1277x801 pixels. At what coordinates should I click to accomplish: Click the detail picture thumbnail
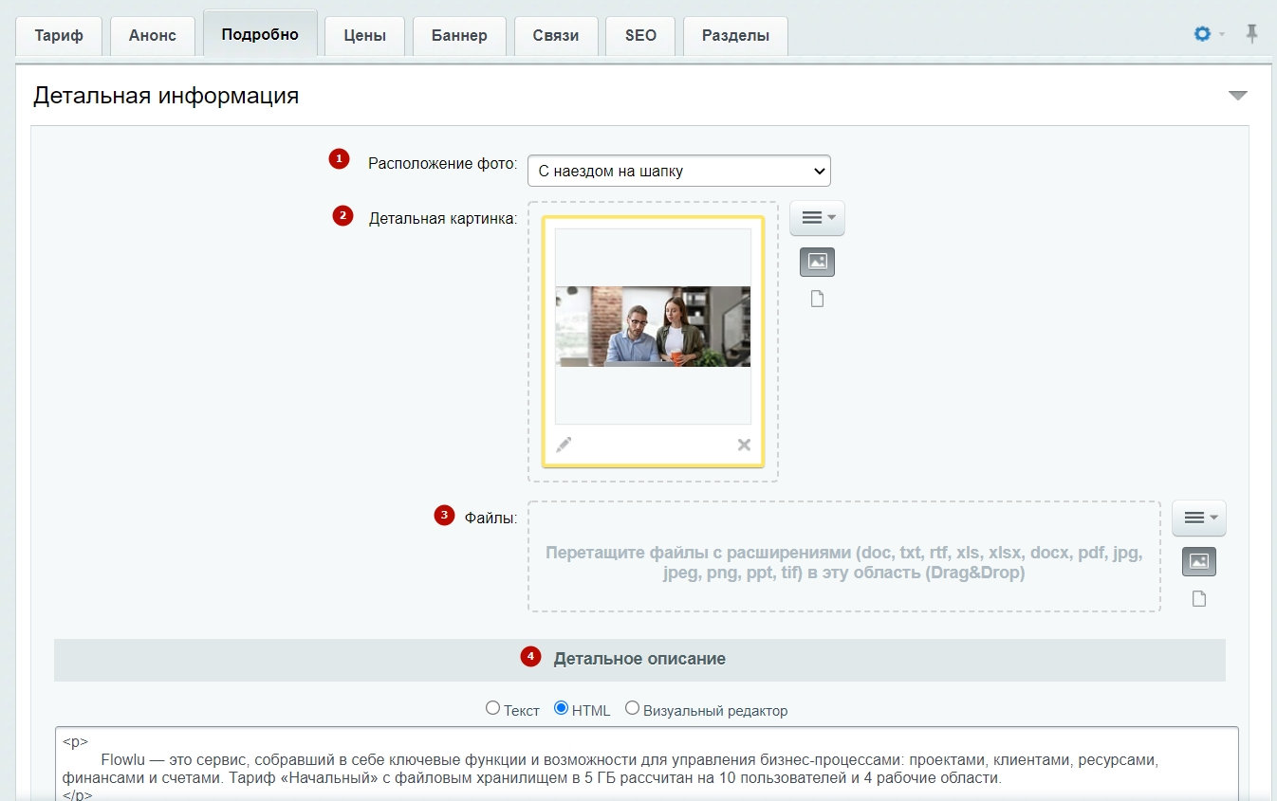click(653, 326)
